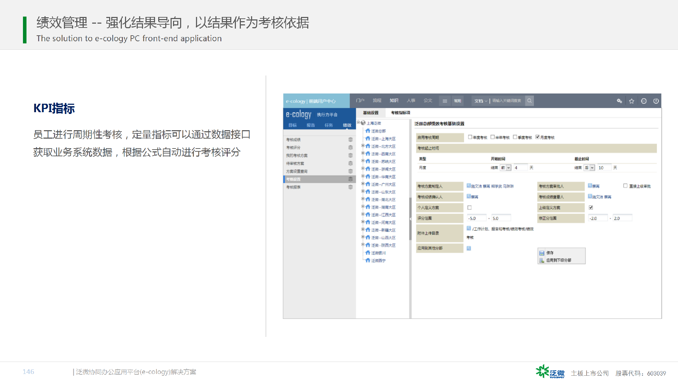This screenshot has width=678, height=381.
Task: Click browse icon for 考核方案制定人
Action: (x=469, y=186)
